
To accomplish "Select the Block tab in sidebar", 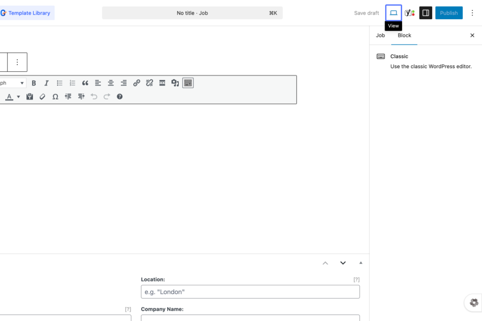I will (404, 35).
